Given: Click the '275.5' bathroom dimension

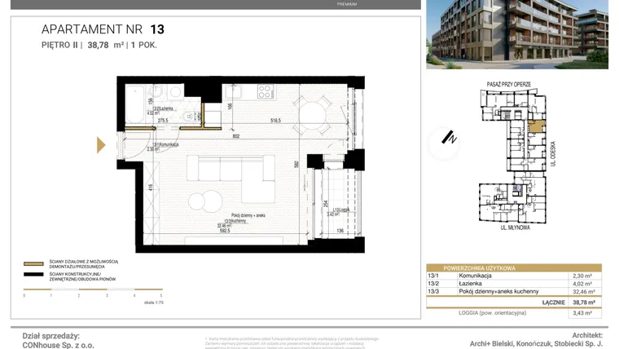Looking at the screenshot, I should tap(163, 121).
